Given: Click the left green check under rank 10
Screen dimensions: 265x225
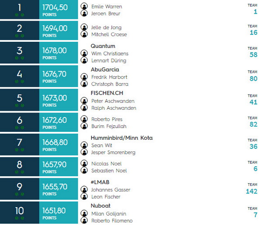Looking at the screenshot, I should click(17, 218).
